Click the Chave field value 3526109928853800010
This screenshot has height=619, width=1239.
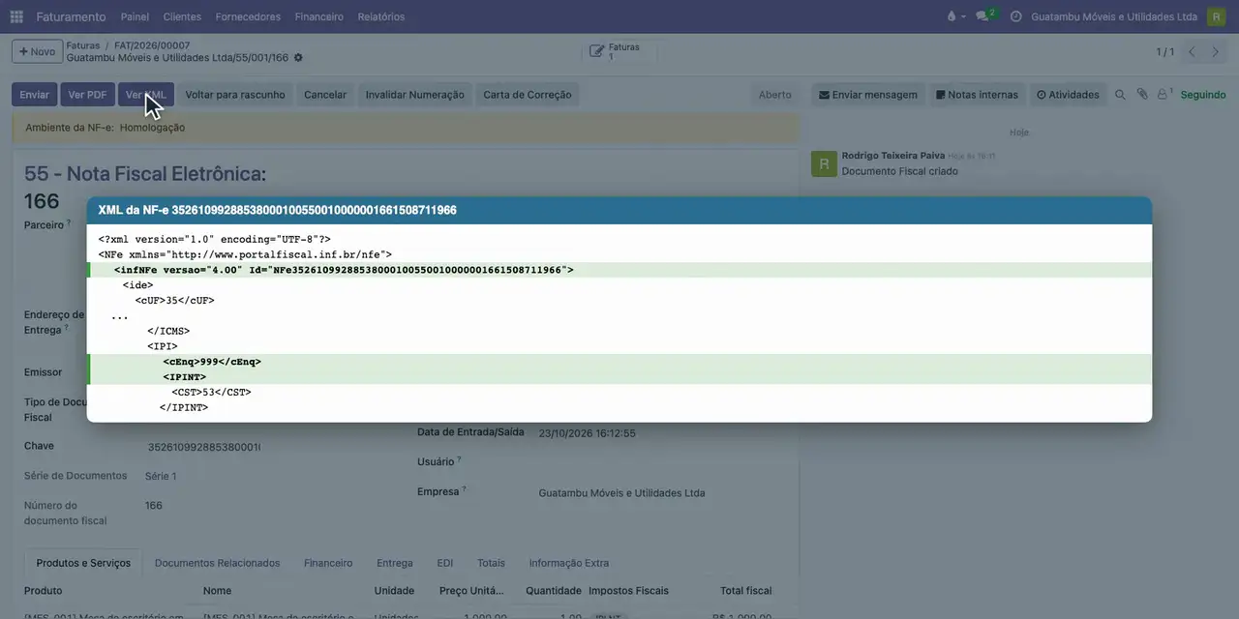coord(204,447)
